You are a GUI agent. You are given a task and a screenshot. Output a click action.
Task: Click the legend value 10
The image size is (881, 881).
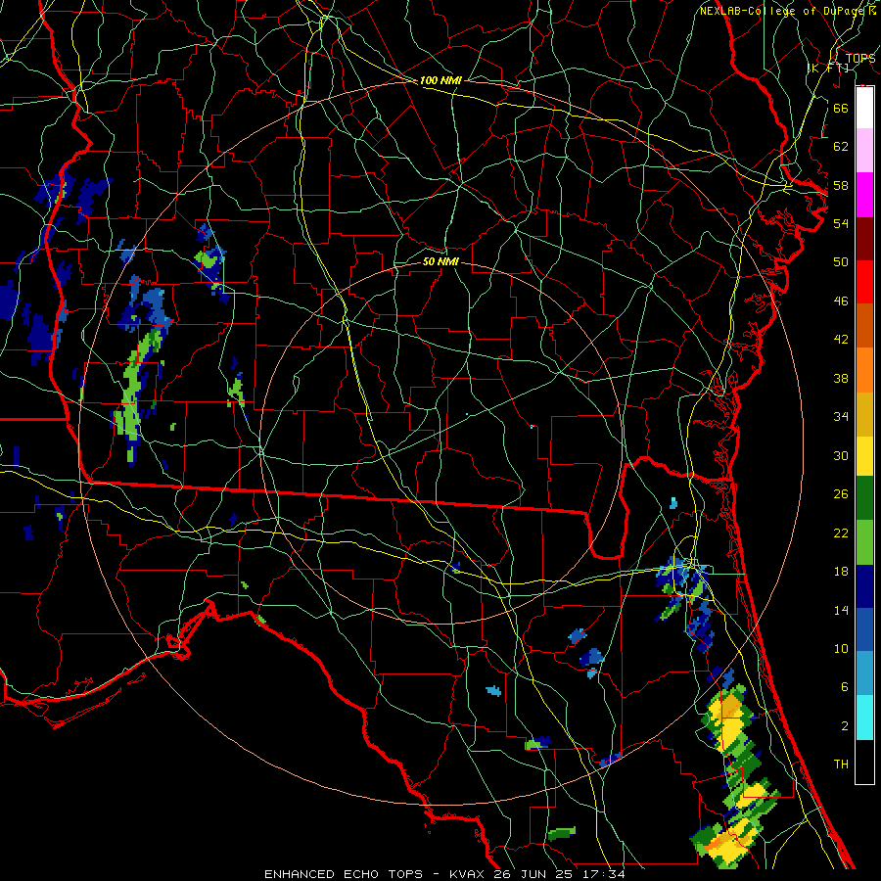[841, 649]
